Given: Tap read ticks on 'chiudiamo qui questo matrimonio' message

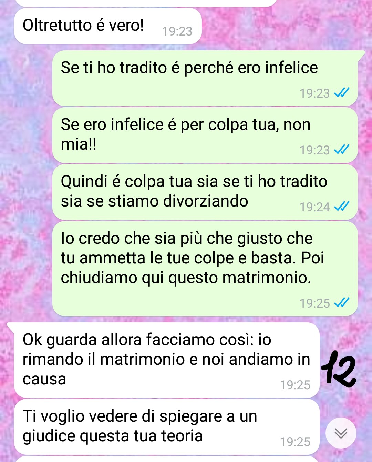Looking at the screenshot, I should [x=342, y=303].
